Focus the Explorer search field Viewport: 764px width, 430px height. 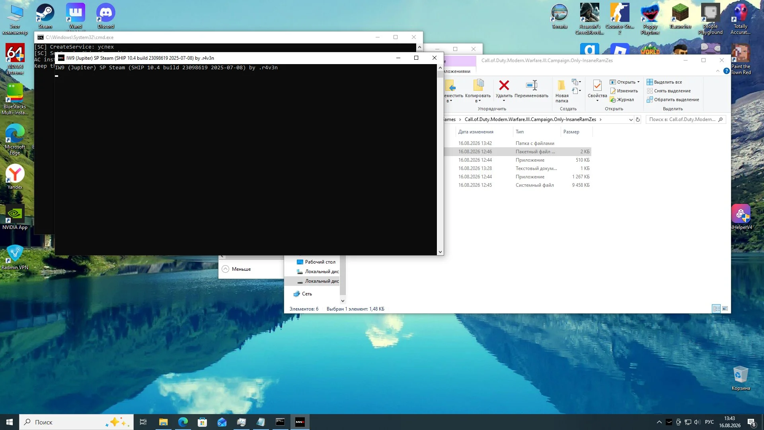(x=685, y=119)
